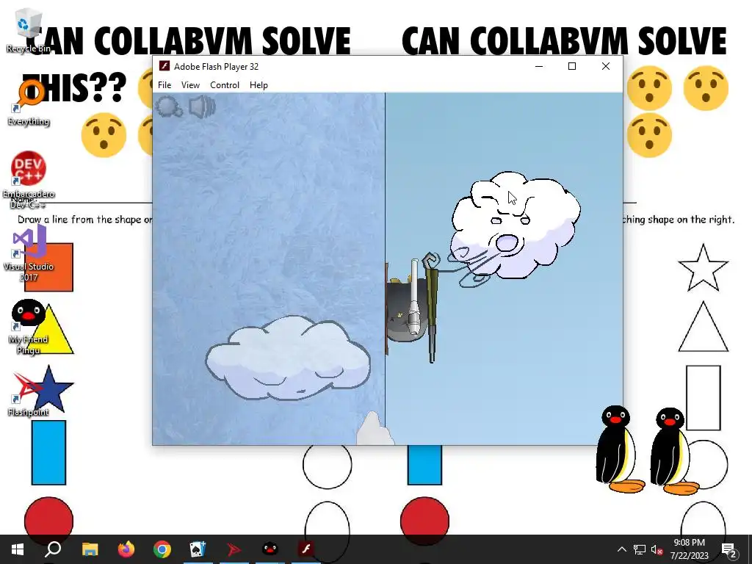Image resolution: width=752 pixels, height=564 pixels.
Task: Open the View menu in Flash Player
Action: coord(190,85)
